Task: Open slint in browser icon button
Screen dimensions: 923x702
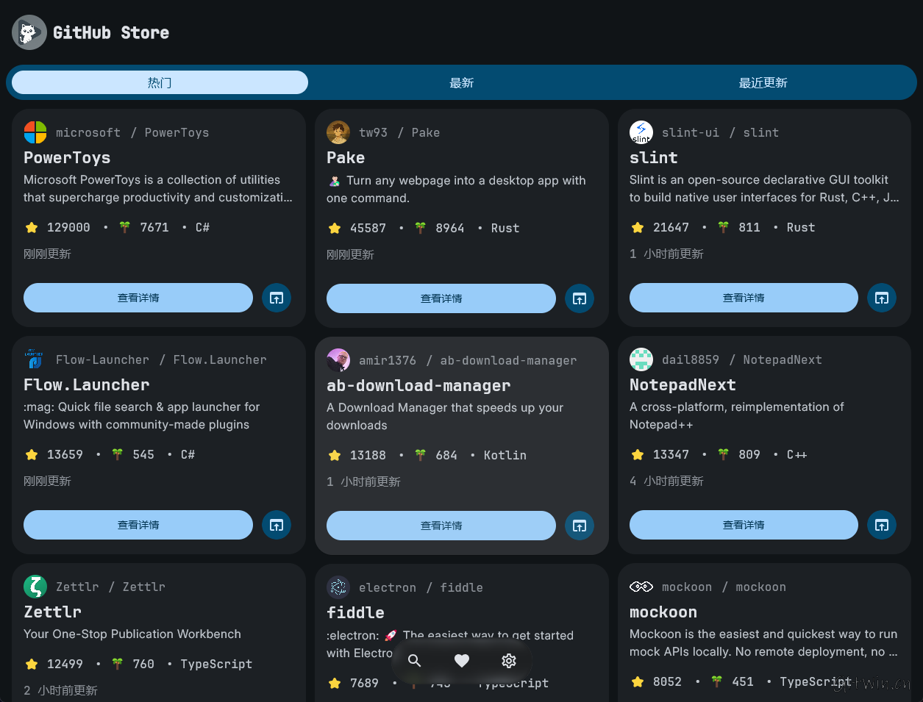Action: click(x=882, y=298)
